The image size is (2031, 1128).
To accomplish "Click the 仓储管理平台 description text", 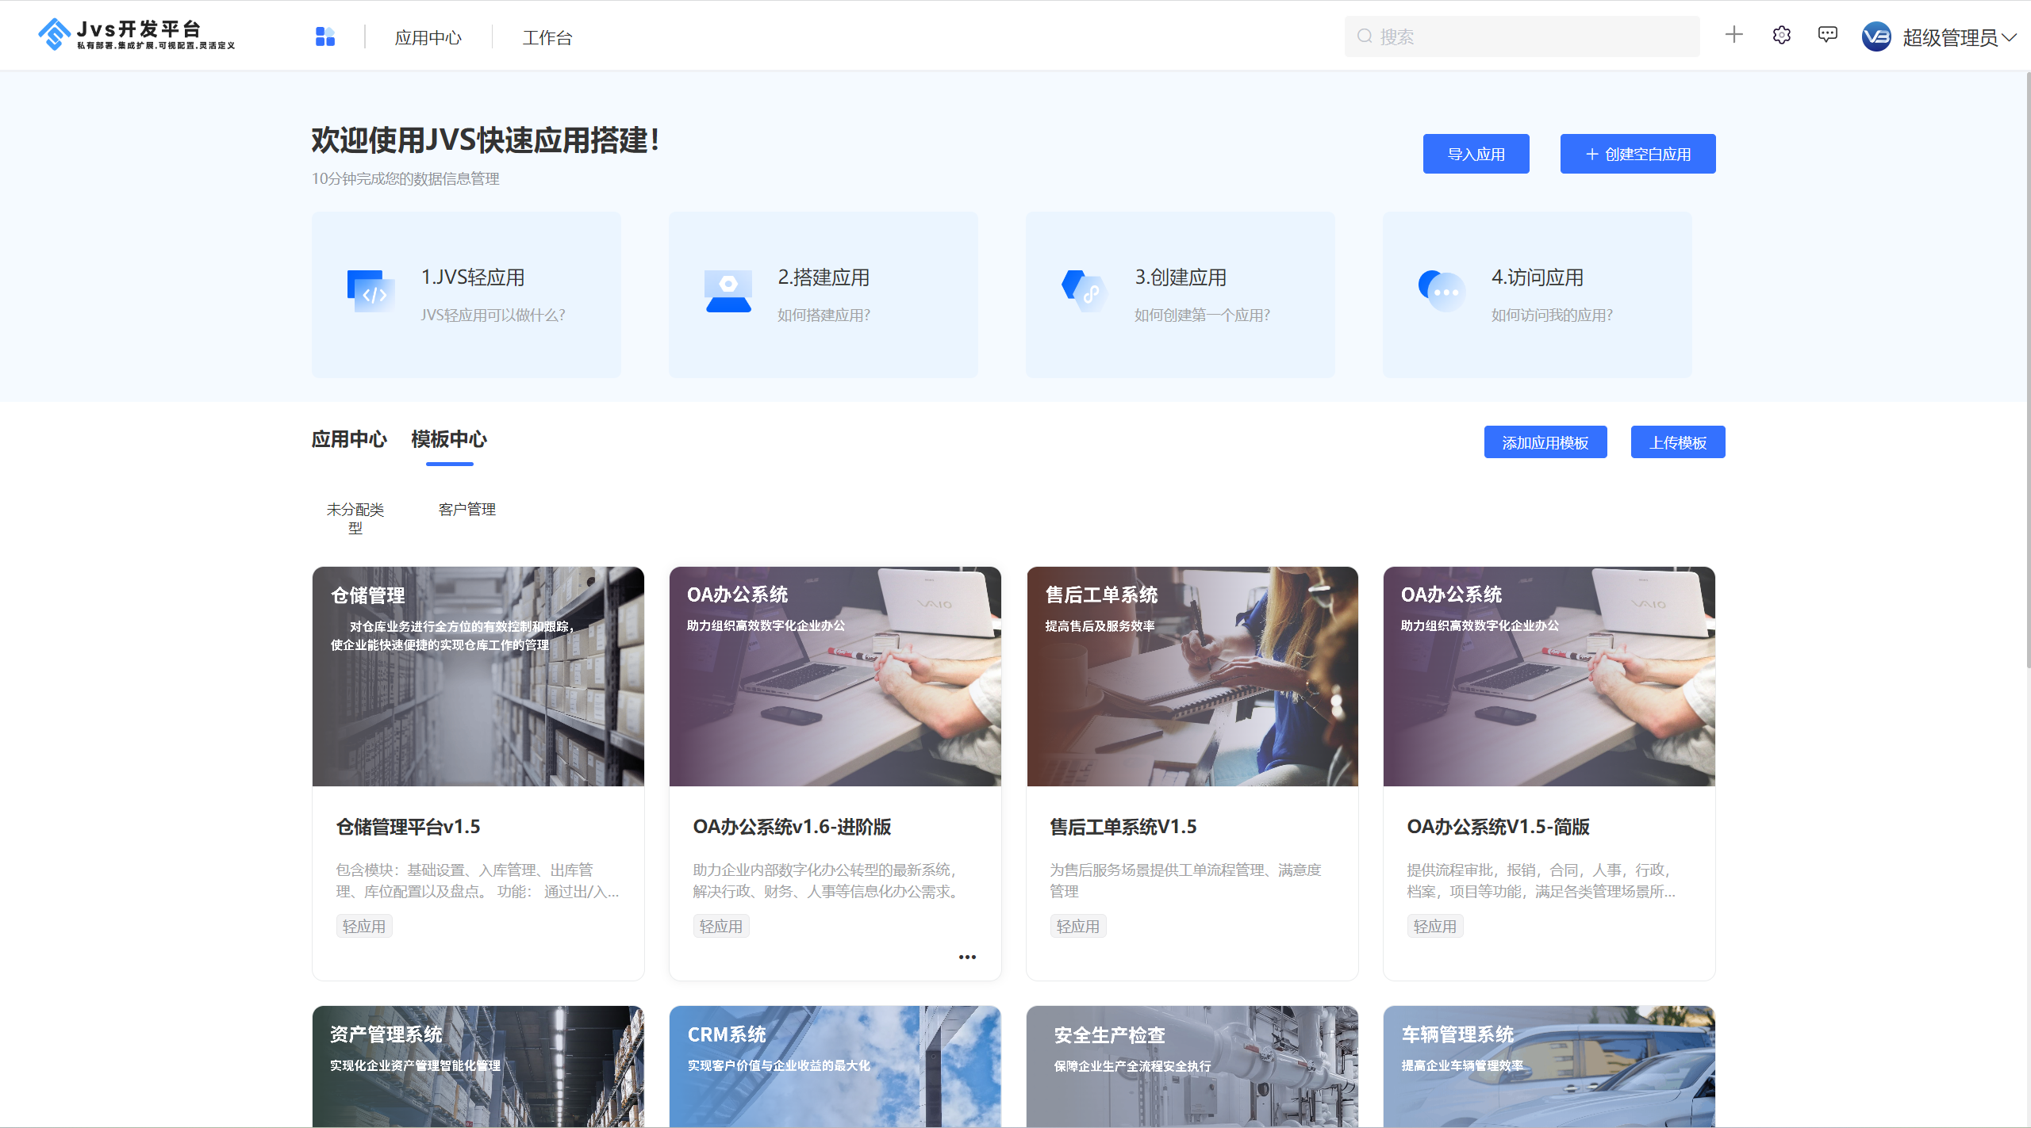I will click(478, 881).
